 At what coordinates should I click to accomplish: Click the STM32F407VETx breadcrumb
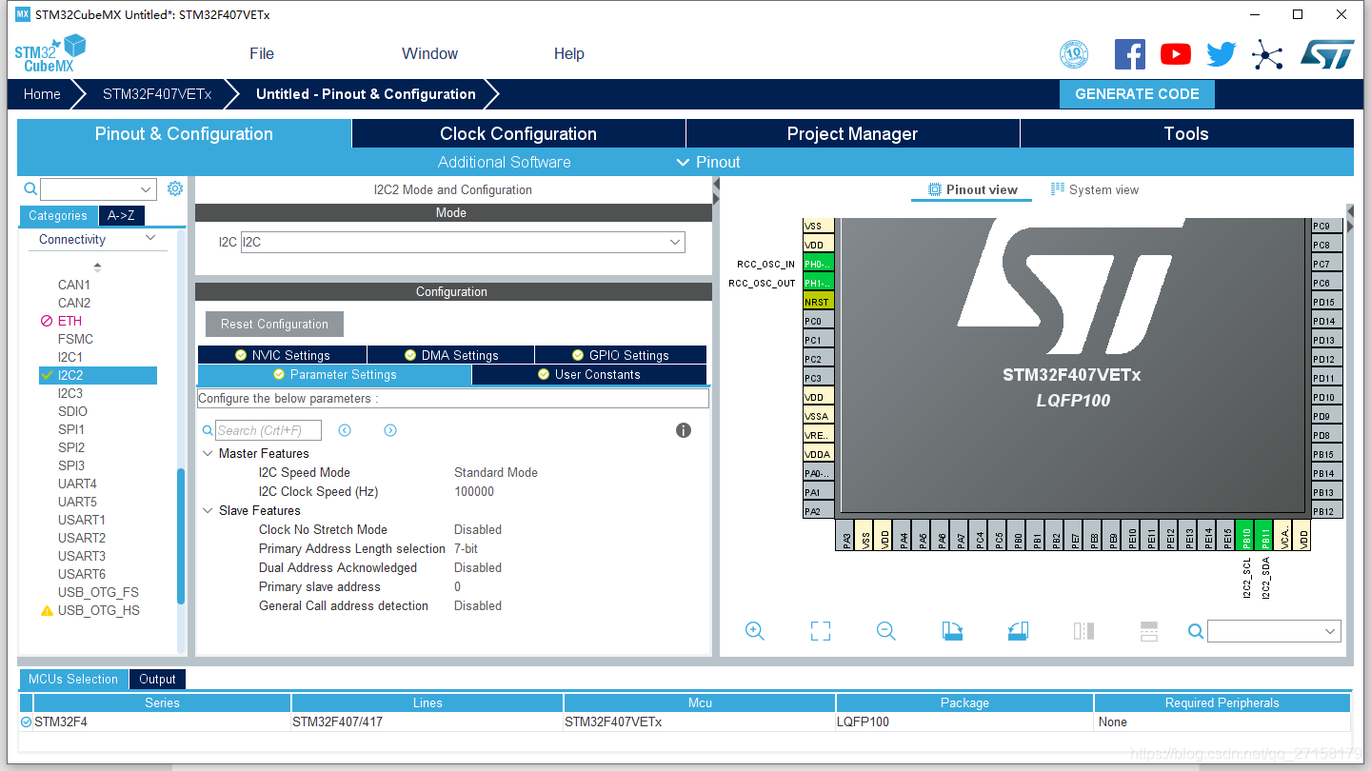click(x=157, y=94)
